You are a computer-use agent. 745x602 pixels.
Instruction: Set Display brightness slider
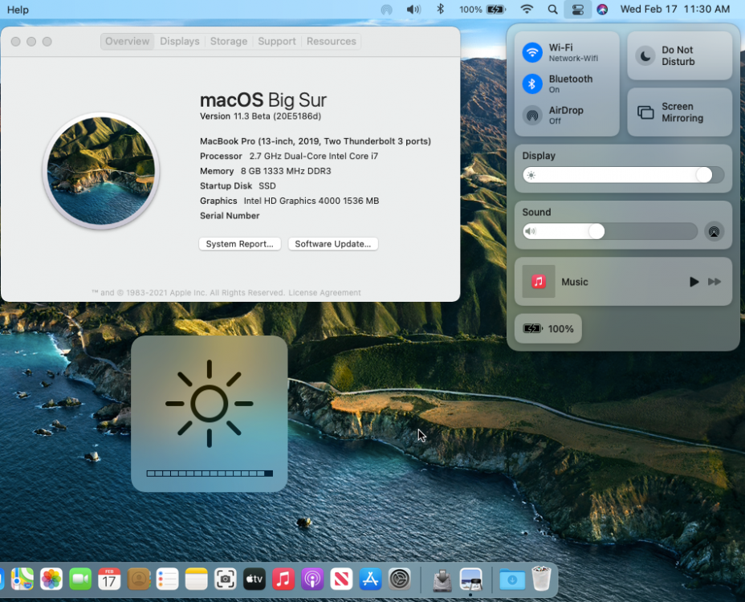pyautogui.click(x=623, y=175)
